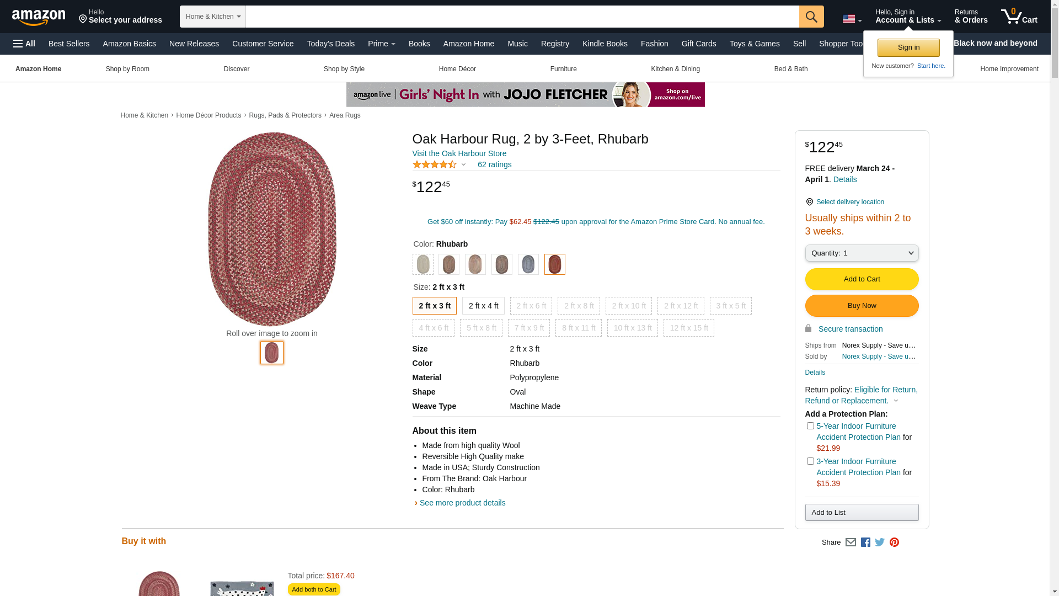The width and height of the screenshot is (1059, 596).
Task: Check the 3-Year Protection Plan box
Action: [810, 461]
